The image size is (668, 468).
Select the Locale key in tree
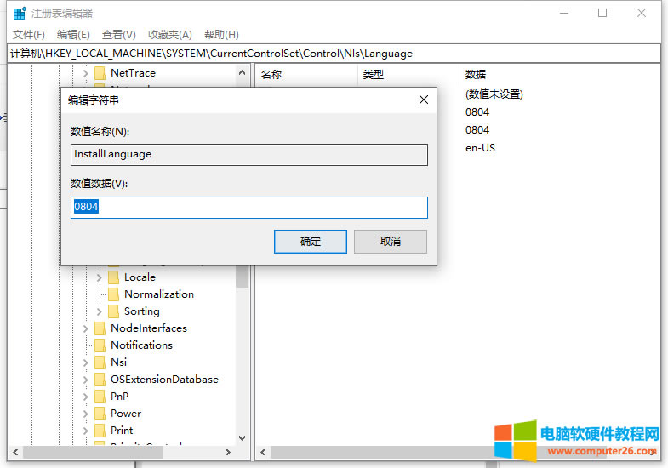pos(140,277)
